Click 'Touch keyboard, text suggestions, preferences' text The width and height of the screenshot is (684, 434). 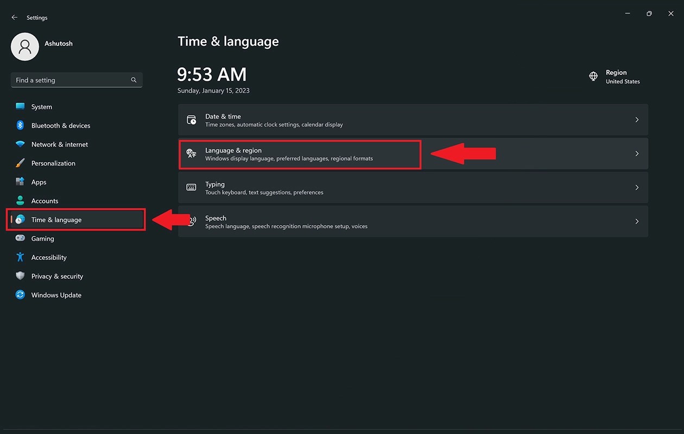[x=264, y=193]
